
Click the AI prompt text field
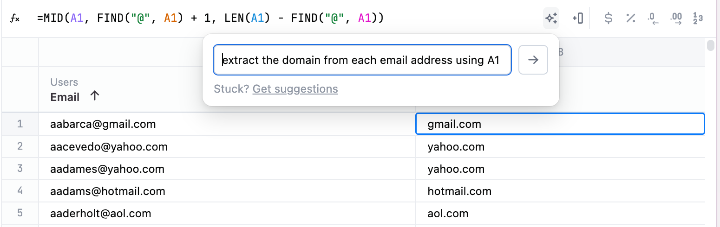coord(362,60)
